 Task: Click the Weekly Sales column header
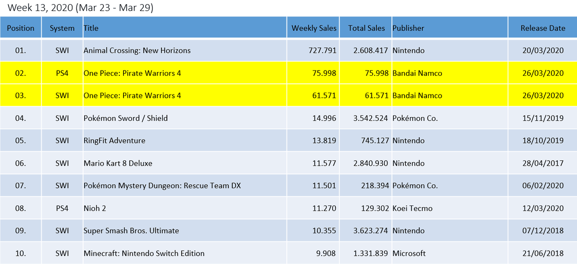coord(313,28)
